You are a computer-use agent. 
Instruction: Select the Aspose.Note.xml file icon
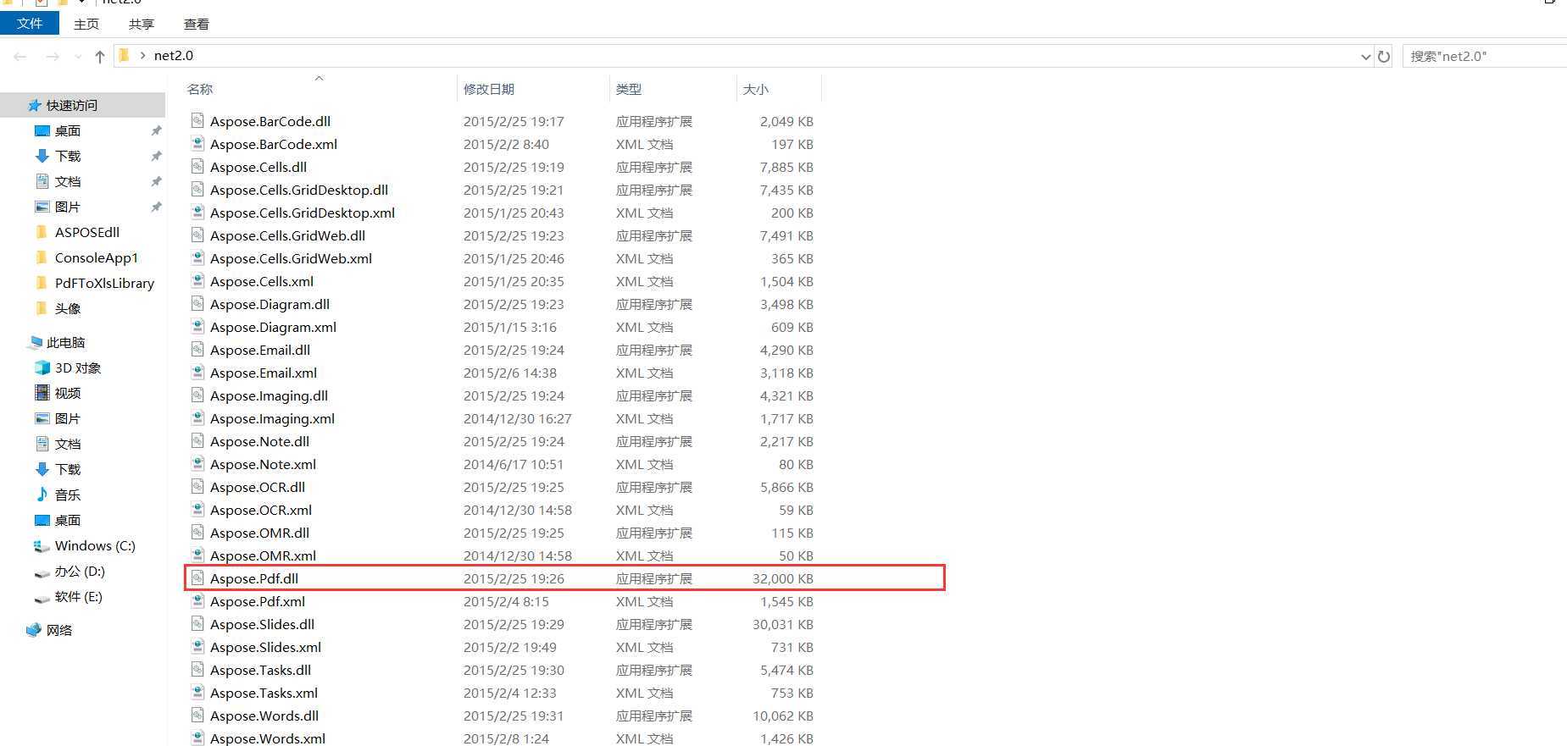pos(197,463)
